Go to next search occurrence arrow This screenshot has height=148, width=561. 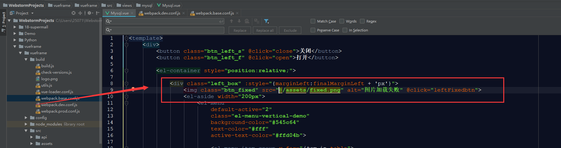point(239,21)
